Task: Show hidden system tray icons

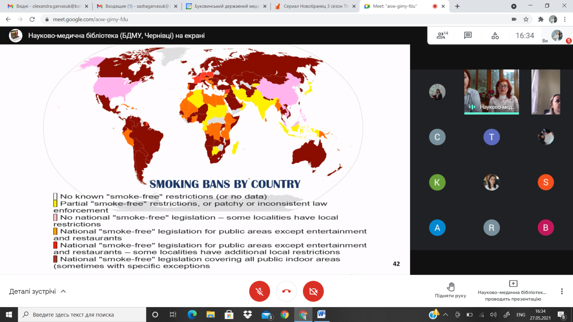Action: (445, 315)
